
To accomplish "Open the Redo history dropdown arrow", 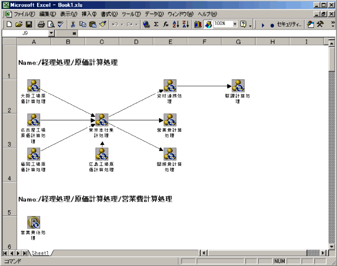I will [136, 24].
